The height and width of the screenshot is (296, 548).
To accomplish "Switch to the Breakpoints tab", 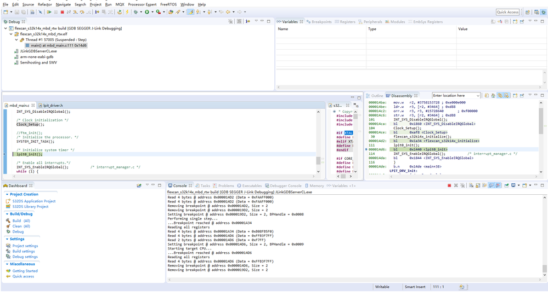I will pyautogui.click(x=319, y=22).
